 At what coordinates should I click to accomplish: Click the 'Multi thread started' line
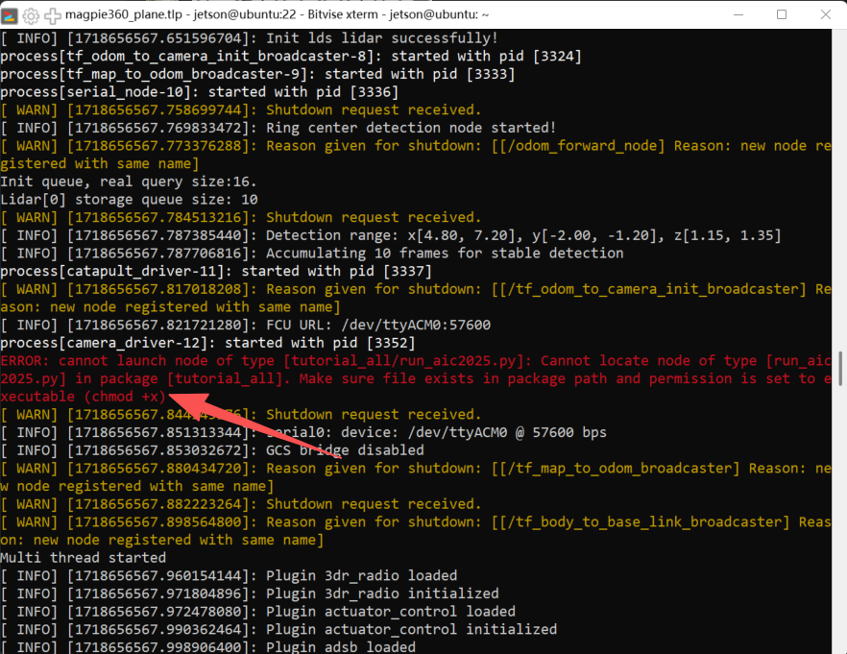(x=84, y=558)
